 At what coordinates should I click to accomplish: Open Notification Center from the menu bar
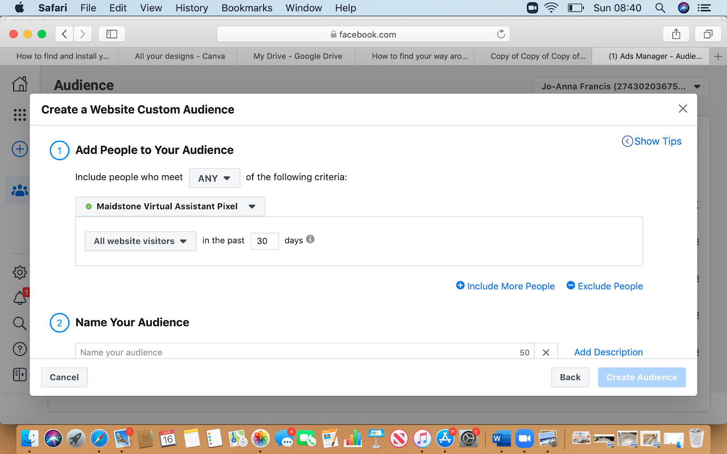[704, 8]
